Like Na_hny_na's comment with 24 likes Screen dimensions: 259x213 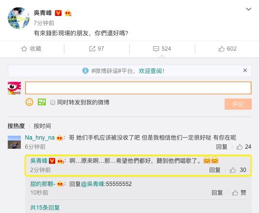point(244,147)
